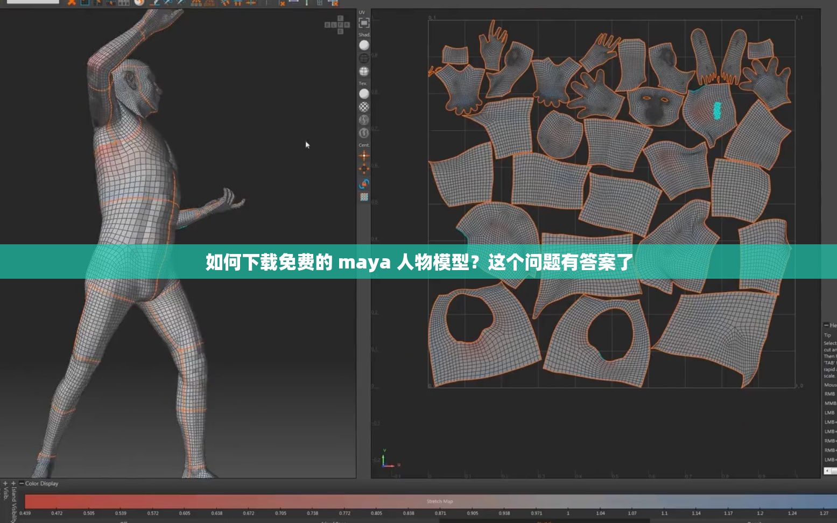Snap 3D view to top with T cube face
The image size is (837, 523).
pyautogui.click(x=341, y=18)
